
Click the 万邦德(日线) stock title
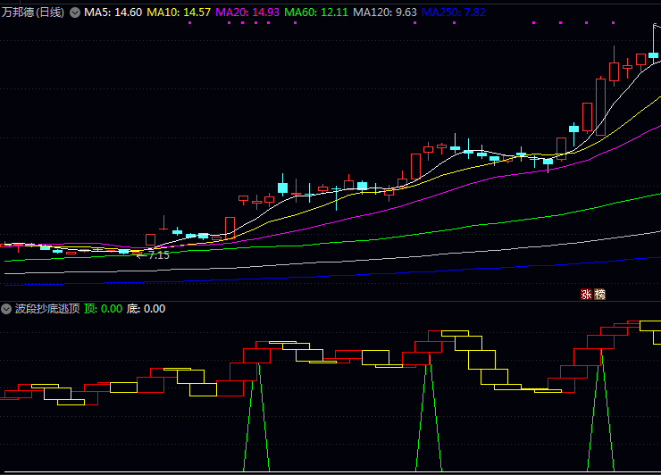tap(34, 13)
